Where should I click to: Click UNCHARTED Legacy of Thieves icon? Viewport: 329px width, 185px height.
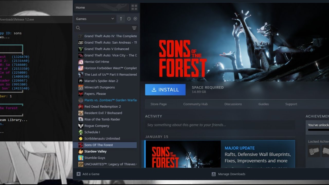click(81, 164)
